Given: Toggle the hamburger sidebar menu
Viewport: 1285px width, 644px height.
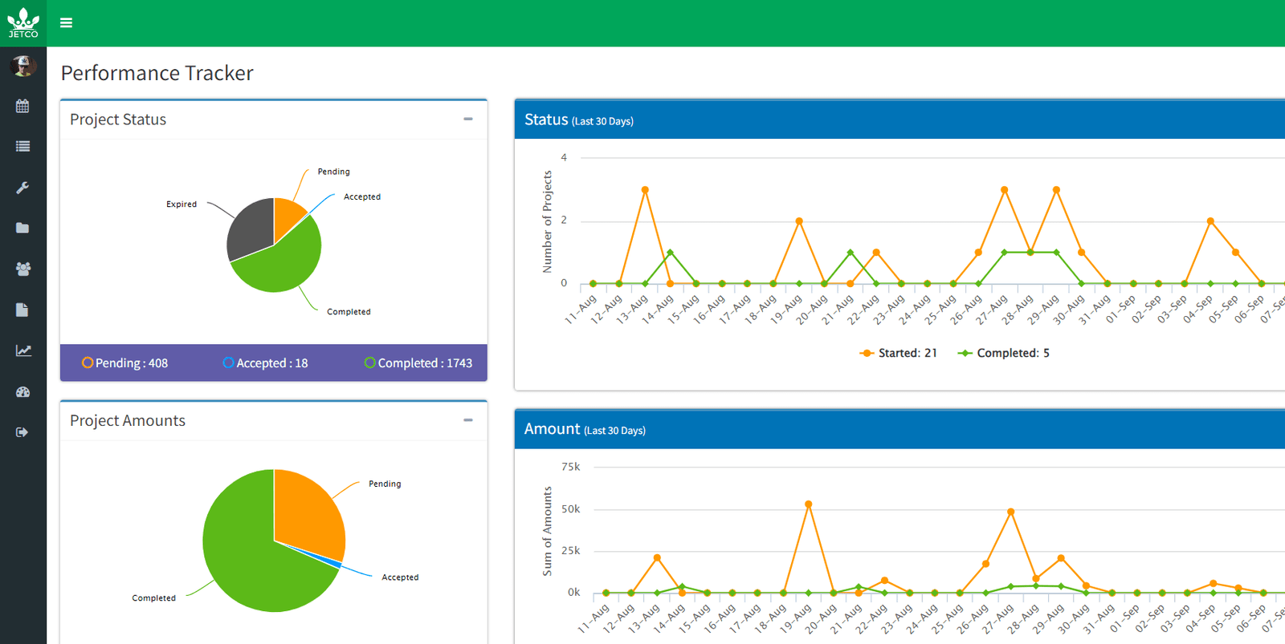Looking at the screenshot, I should (x=66, y=22).
